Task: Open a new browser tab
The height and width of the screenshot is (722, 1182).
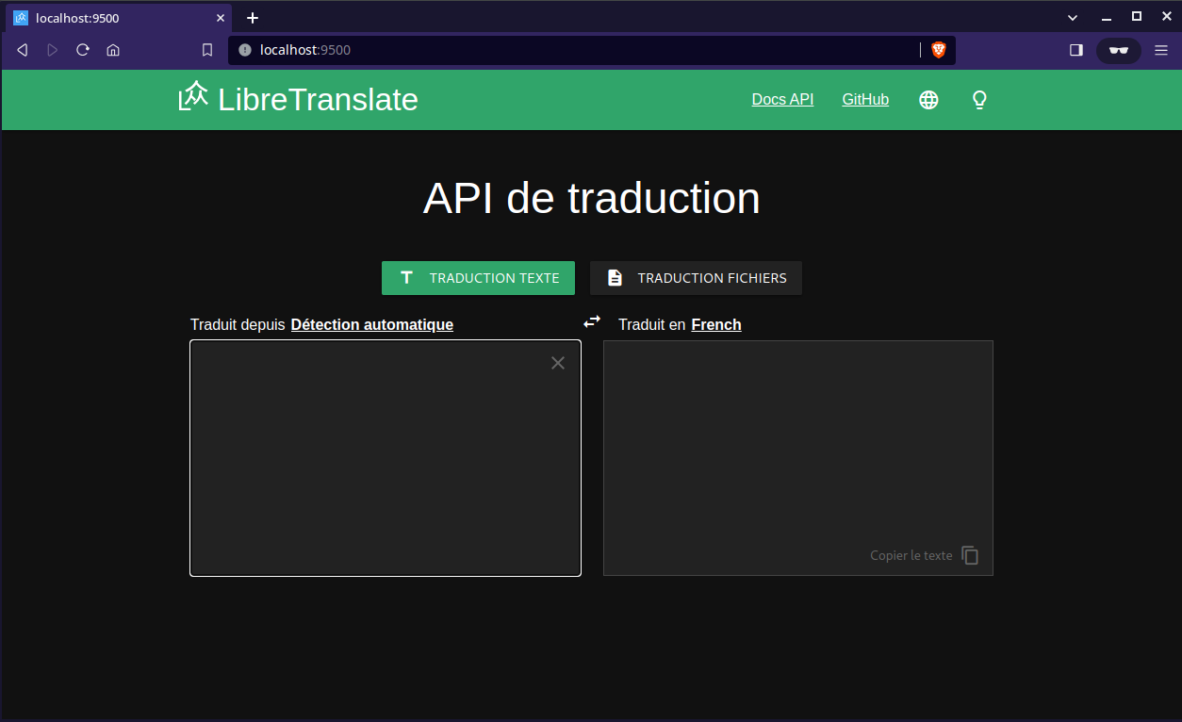Action: pos(253,18)
